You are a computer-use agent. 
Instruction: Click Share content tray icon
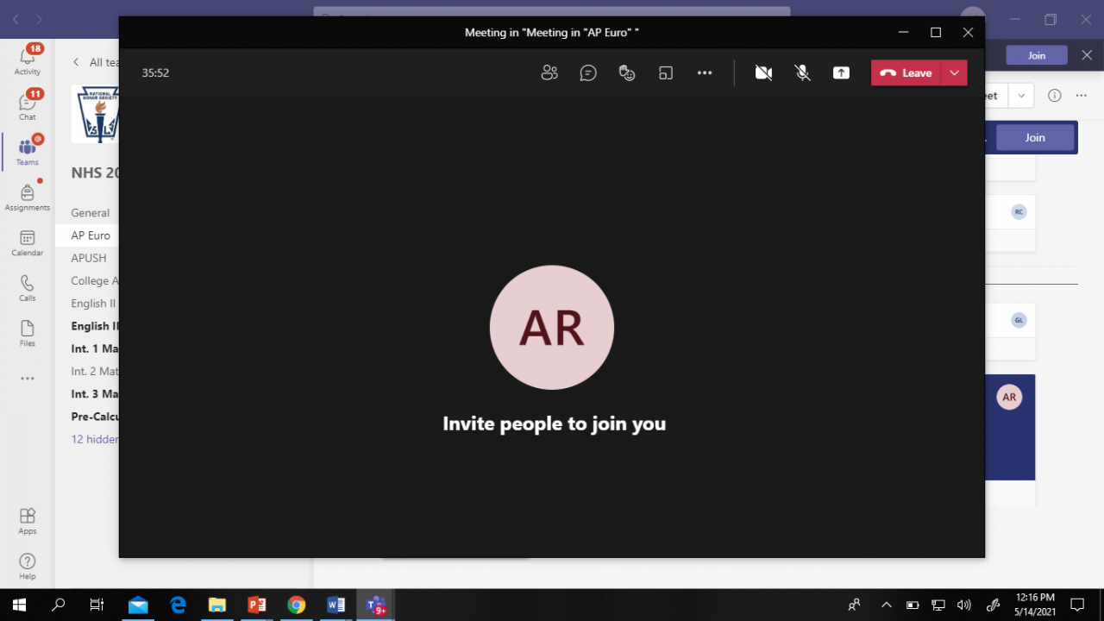(841, 73)
